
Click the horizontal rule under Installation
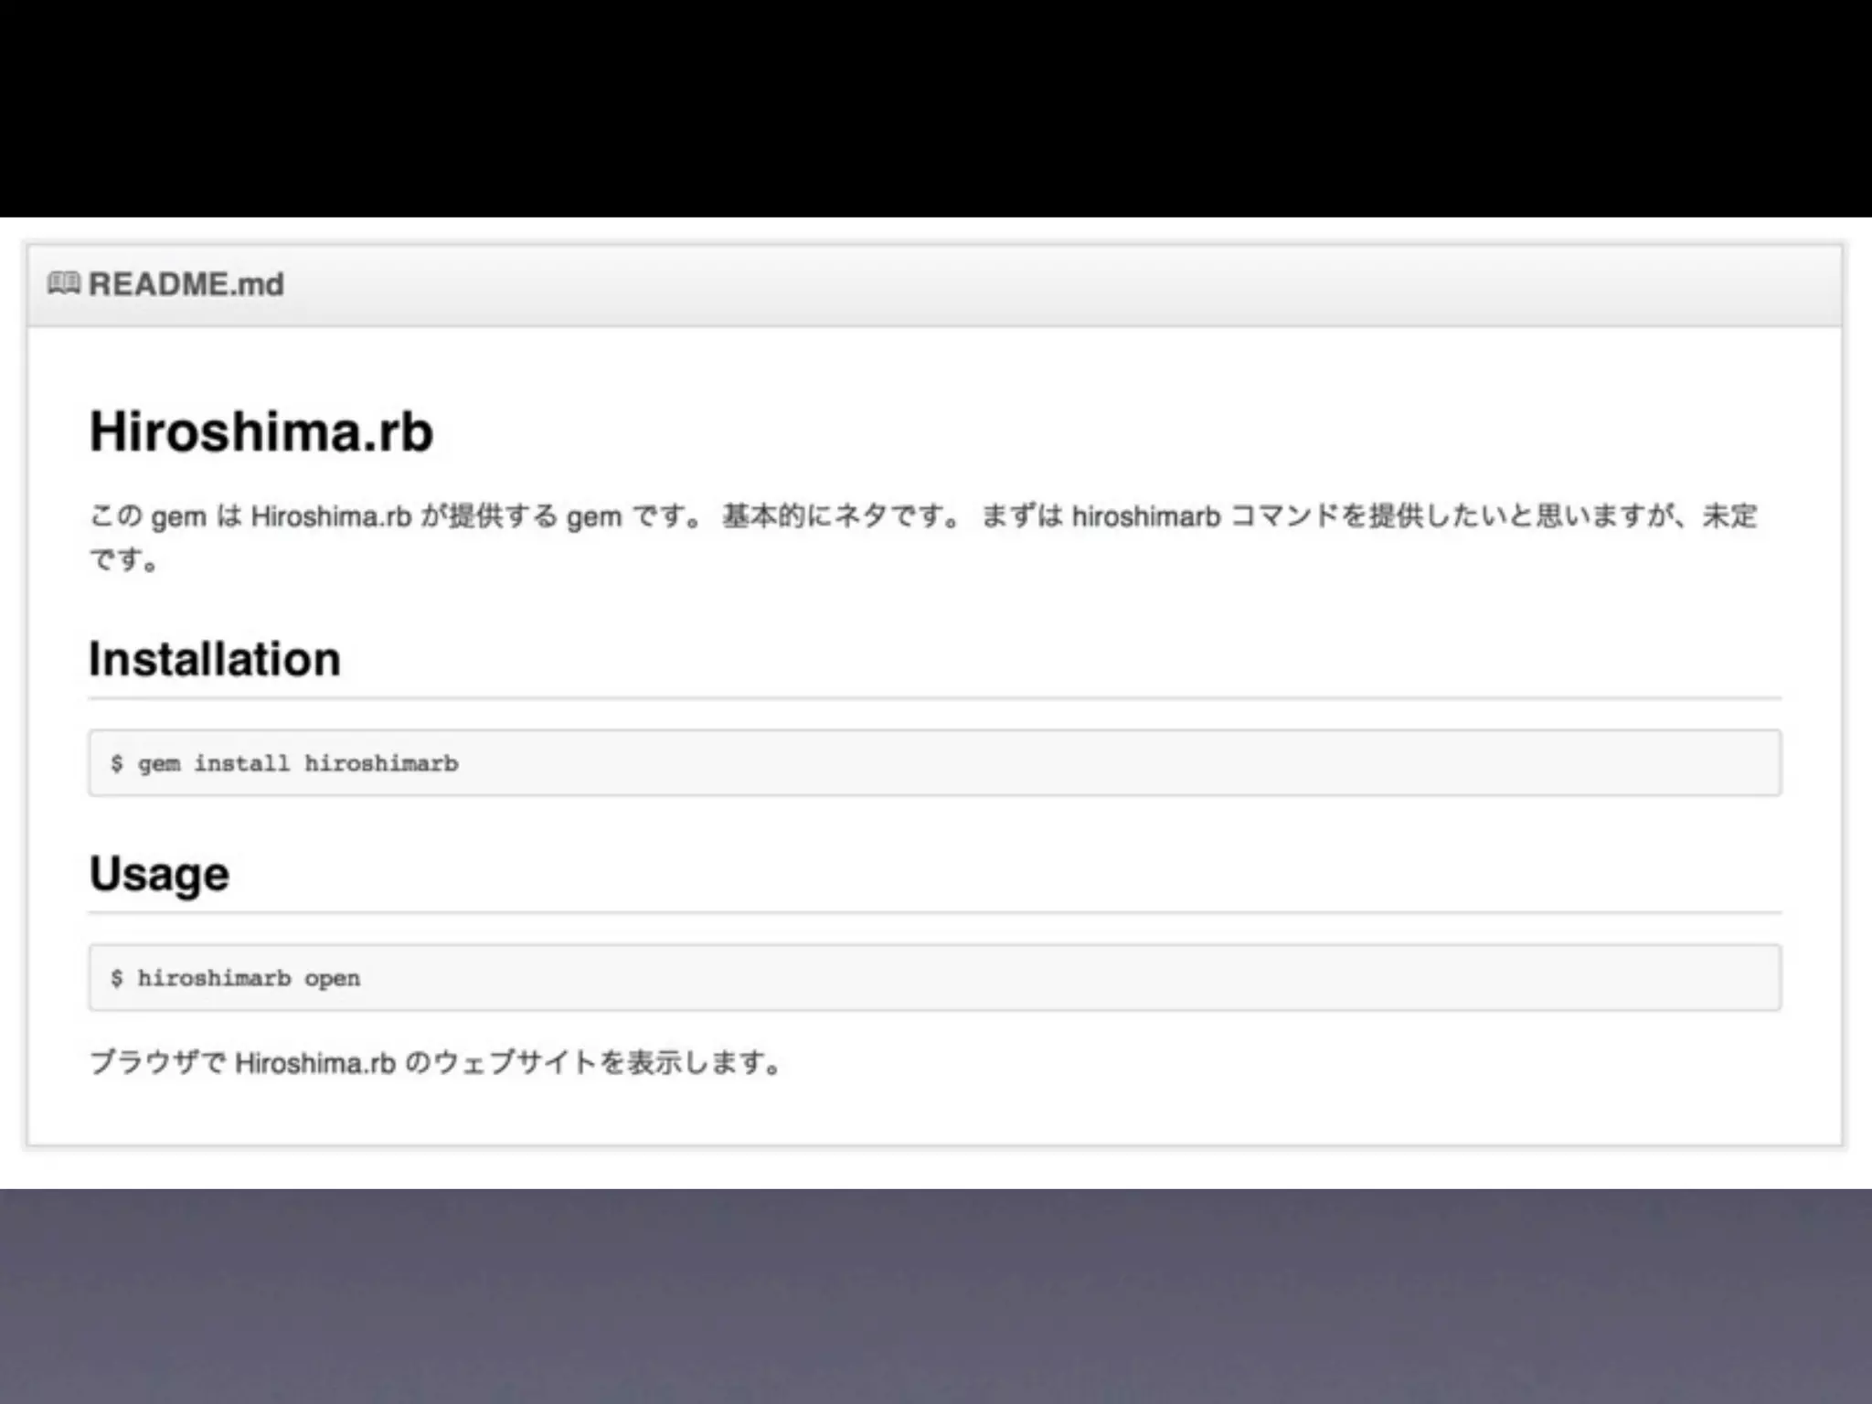[x=934, y=698]
